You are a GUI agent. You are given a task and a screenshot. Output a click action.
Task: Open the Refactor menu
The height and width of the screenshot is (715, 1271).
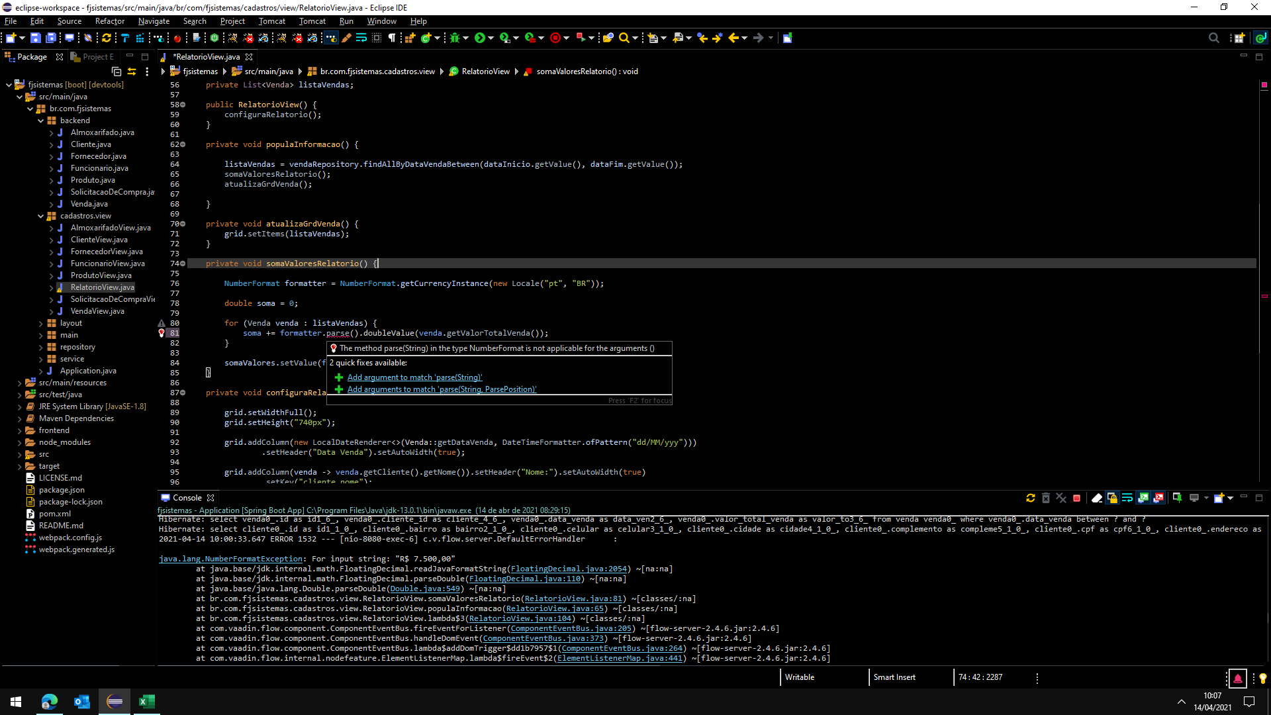pos(109,21)
